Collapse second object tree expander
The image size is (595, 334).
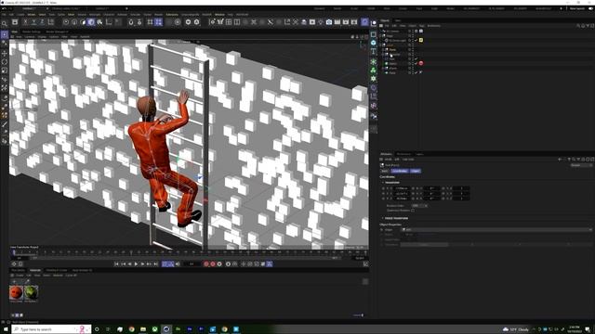point(380,35)
